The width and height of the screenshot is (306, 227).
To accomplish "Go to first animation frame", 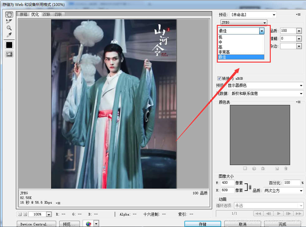I will (x=258, y=213).
